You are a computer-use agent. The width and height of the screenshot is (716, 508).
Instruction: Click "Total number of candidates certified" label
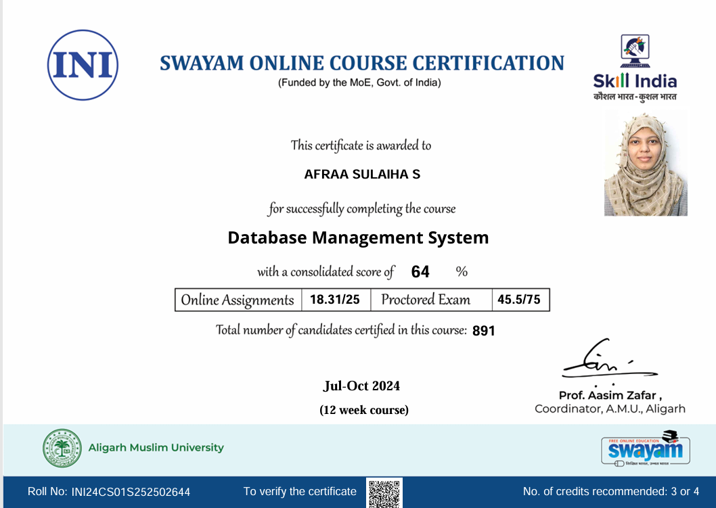pos(341,330)
